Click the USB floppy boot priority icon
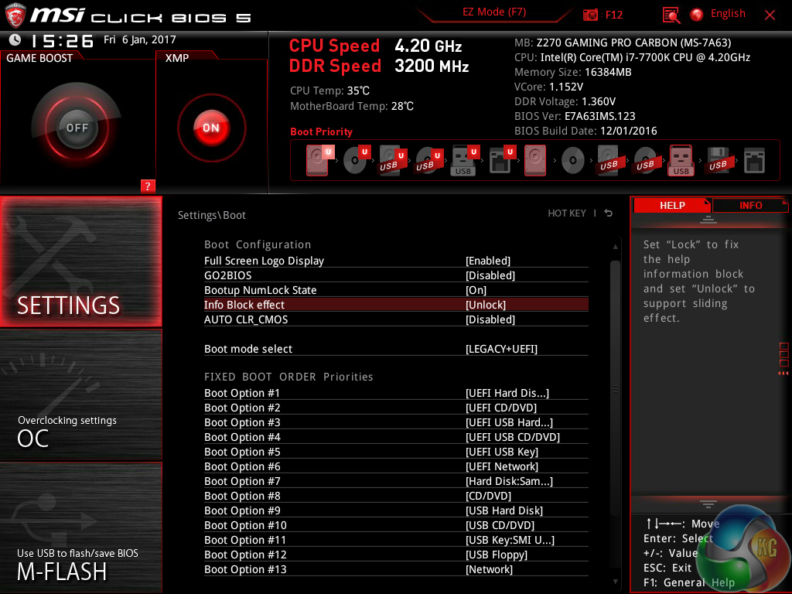 tap(718, 162)
